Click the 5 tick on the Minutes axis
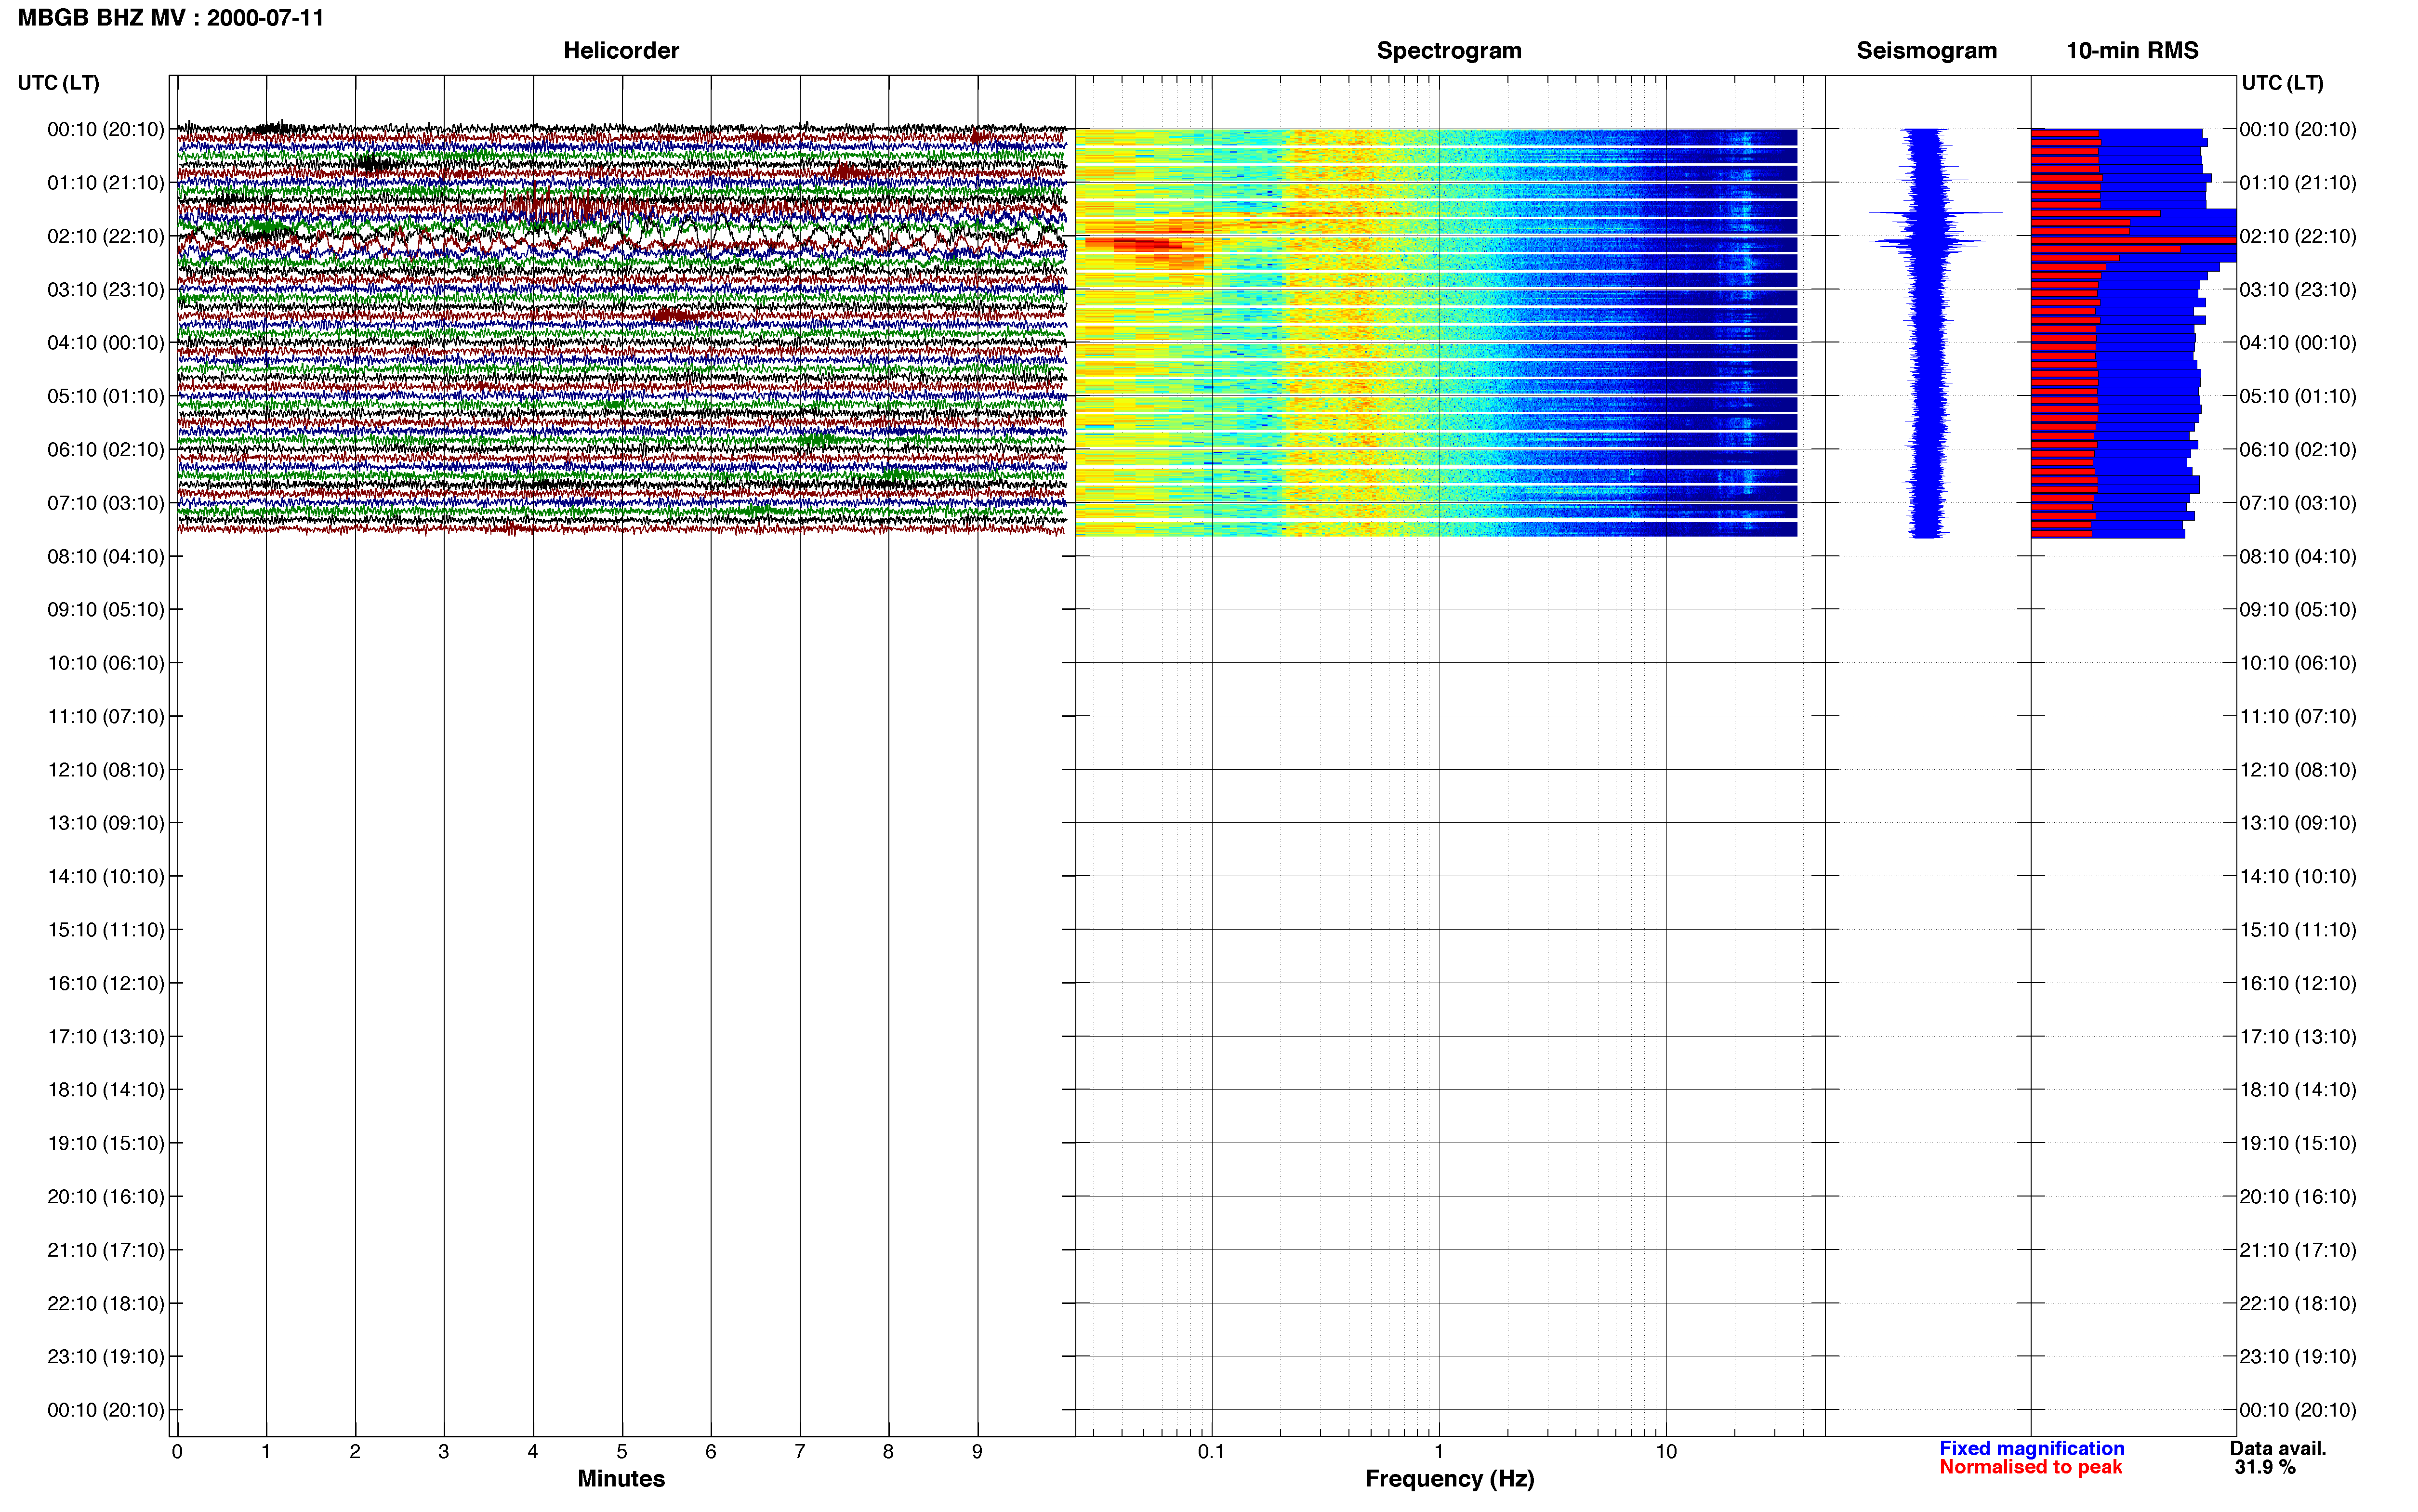 (622, 1451)
